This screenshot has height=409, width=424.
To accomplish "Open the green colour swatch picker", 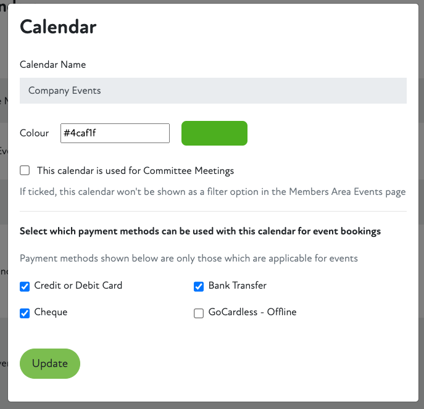I will point(214,133).
